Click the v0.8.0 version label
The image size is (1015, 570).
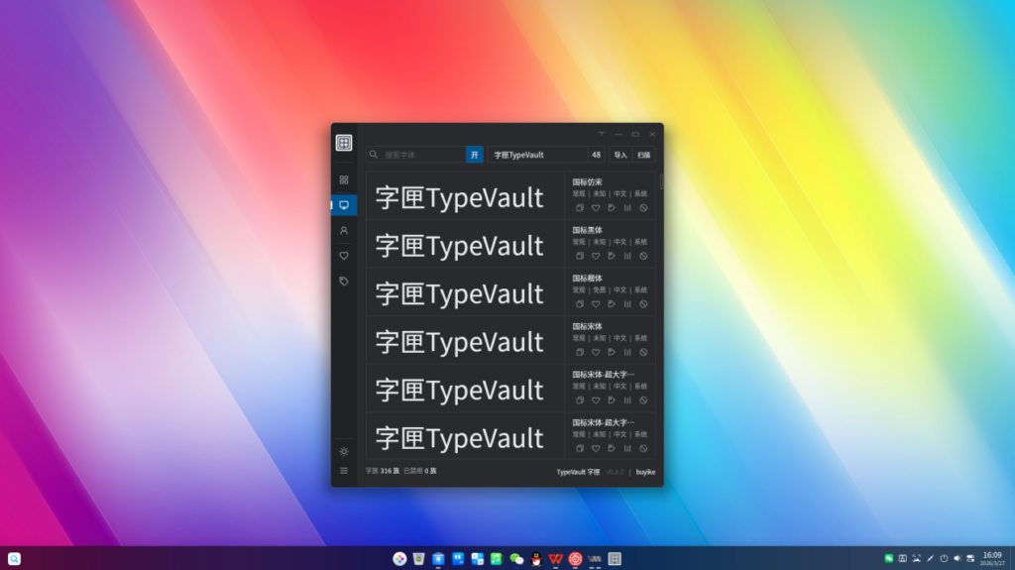pyautogui.click(x=615, y=472)
